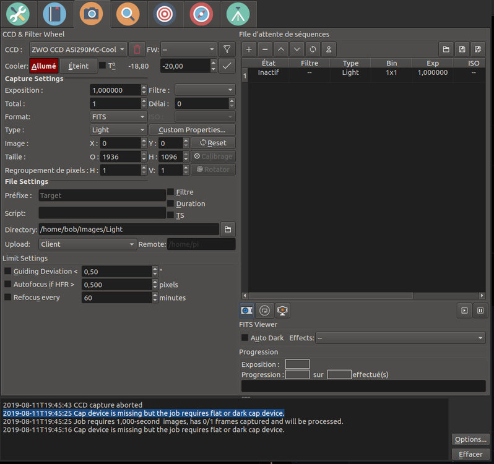Apply cooler temperature with checkmark button
494x464 pixels.
pyautogui.click(x=227, y=66)
